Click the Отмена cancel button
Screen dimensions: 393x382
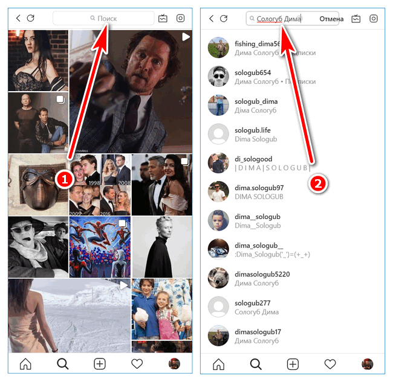coord(331,19)
